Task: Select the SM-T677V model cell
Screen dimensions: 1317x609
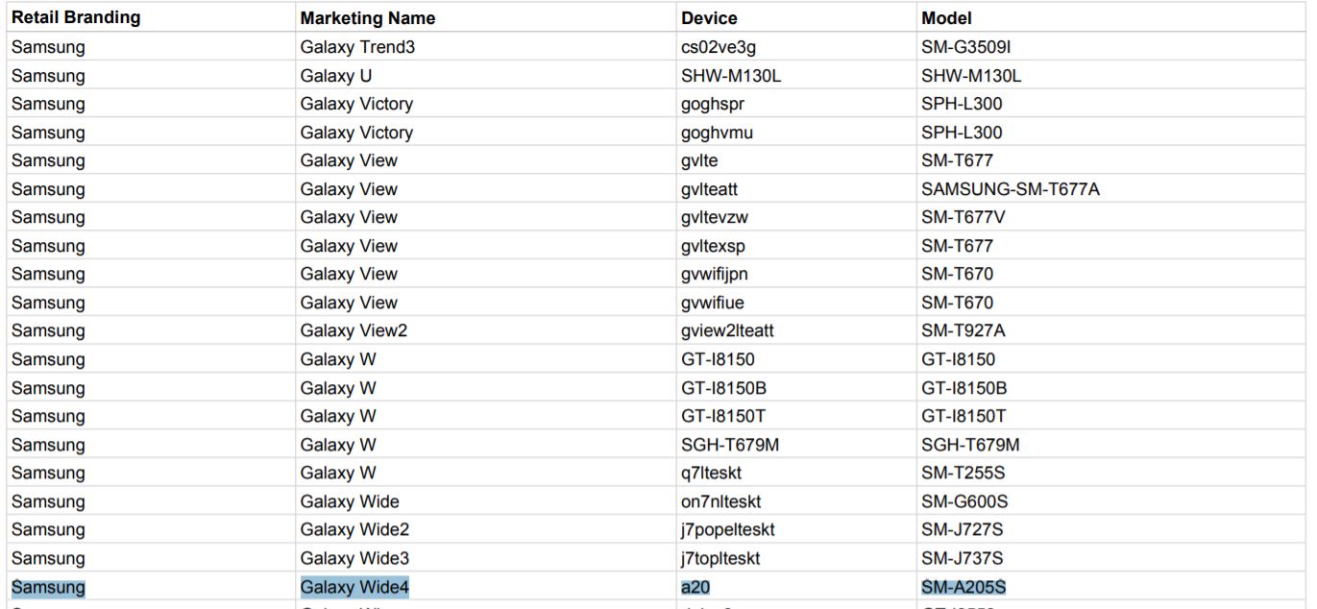Action: coord(963,217)
